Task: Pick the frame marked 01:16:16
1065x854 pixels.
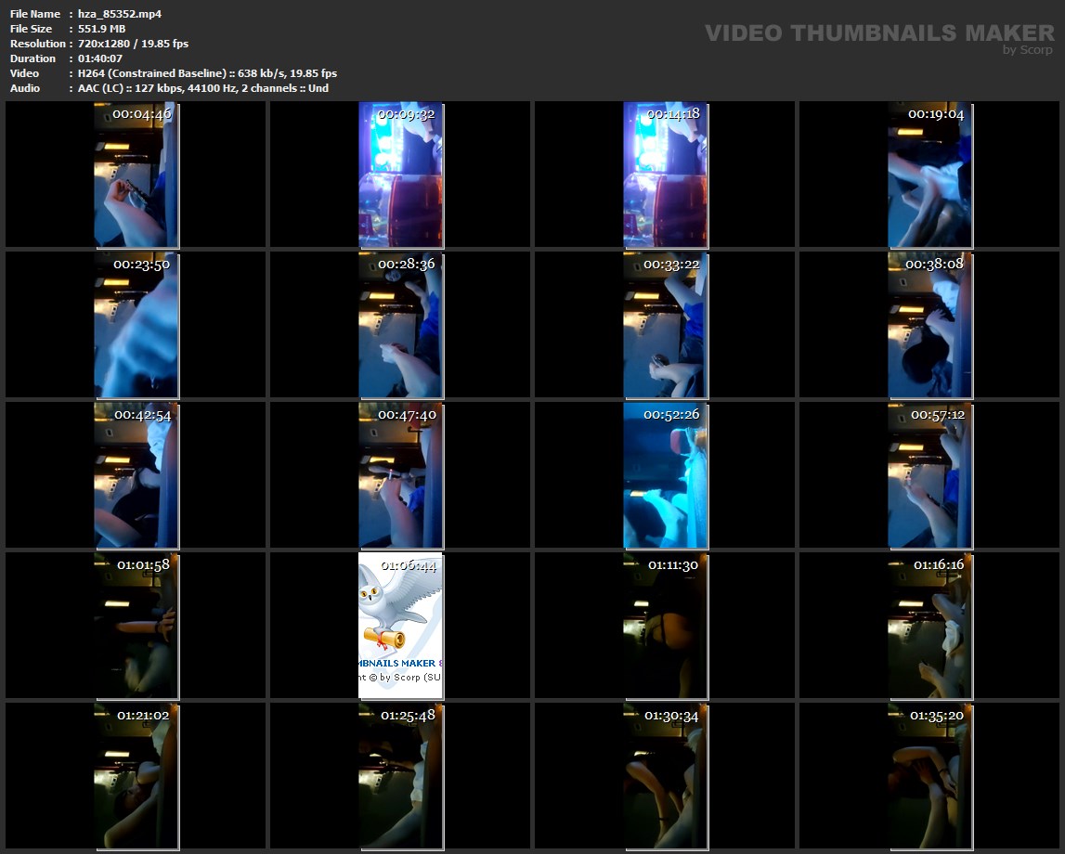Action: click(x=930, y=626)
